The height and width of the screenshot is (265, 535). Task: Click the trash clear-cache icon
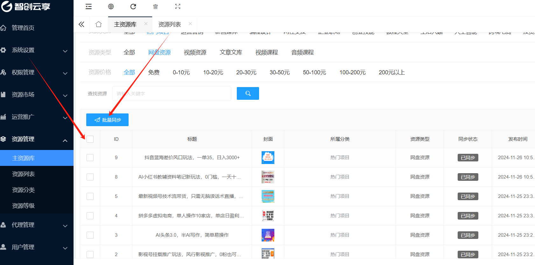(155, 6)
